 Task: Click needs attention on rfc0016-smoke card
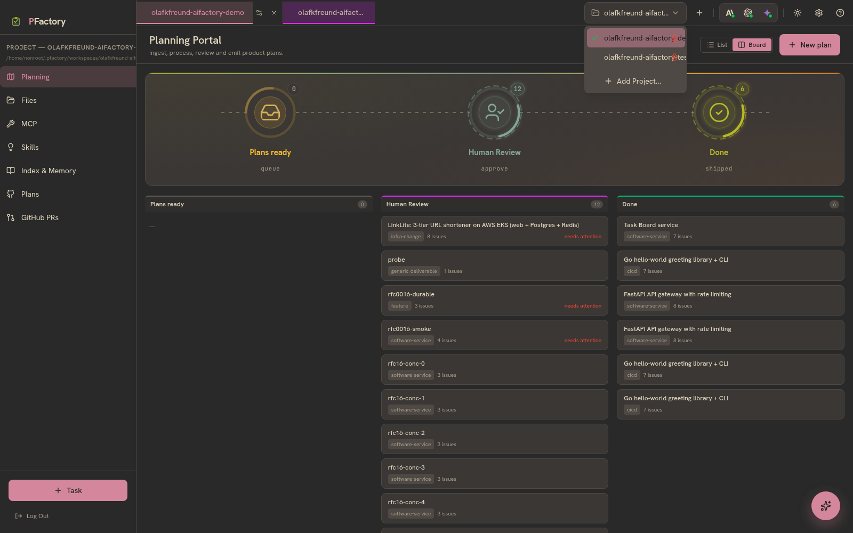583,341
